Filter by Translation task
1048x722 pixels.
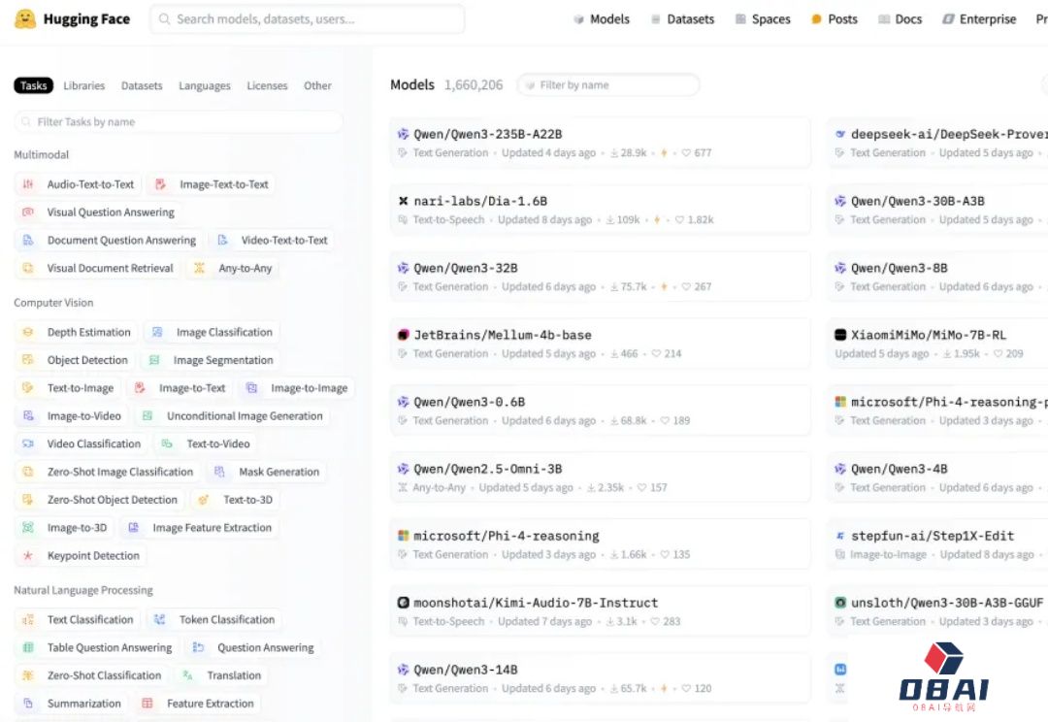coord(220,675)
